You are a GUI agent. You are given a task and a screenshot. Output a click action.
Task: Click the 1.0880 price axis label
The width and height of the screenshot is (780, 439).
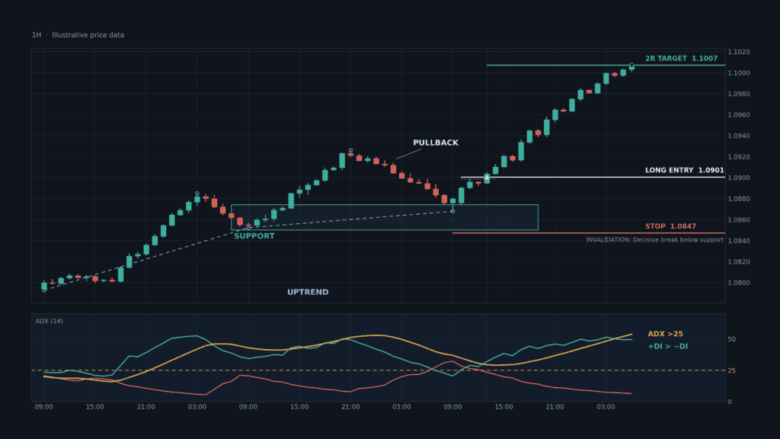tap(739, 199)
